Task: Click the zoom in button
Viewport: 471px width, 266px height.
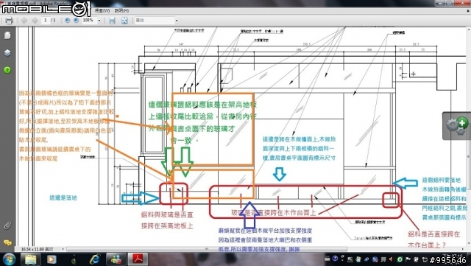Action: (x=76, y=20)
